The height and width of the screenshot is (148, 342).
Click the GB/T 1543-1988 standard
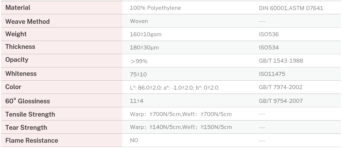(281, 61)
